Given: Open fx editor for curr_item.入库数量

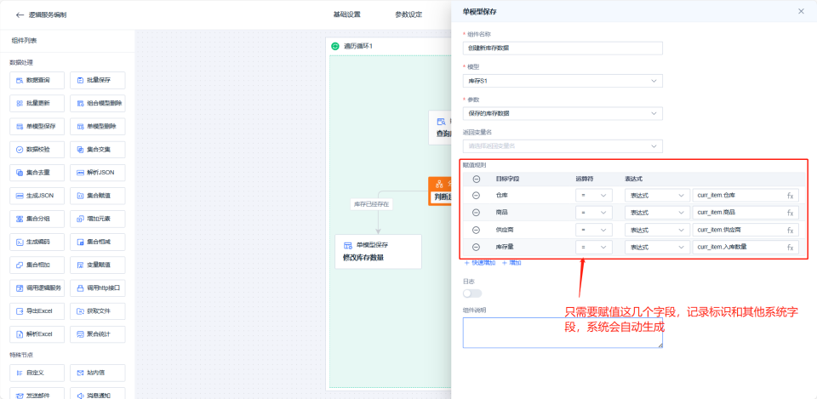Looking at the screenshot, I should [790, 248].
